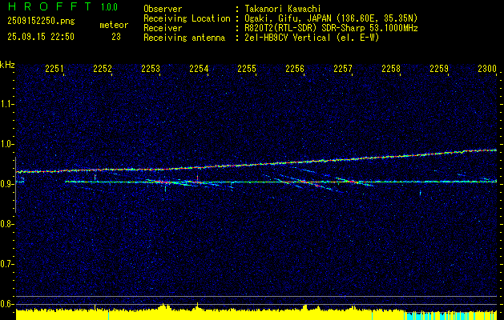The height and width of the screenshot is (320, 504).
Task: Click the name Takanori Kawachi
Action: (x=283, y=9)
